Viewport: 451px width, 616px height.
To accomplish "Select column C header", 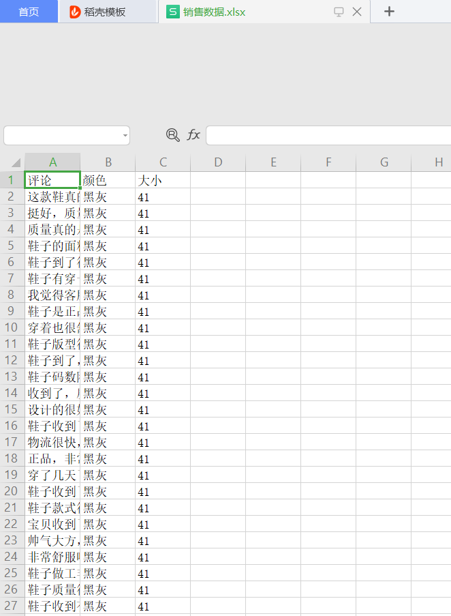I will tap(163, 162).
